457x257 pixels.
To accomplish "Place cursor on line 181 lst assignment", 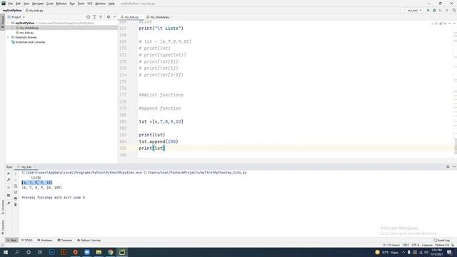I will (x=161, y=121).
